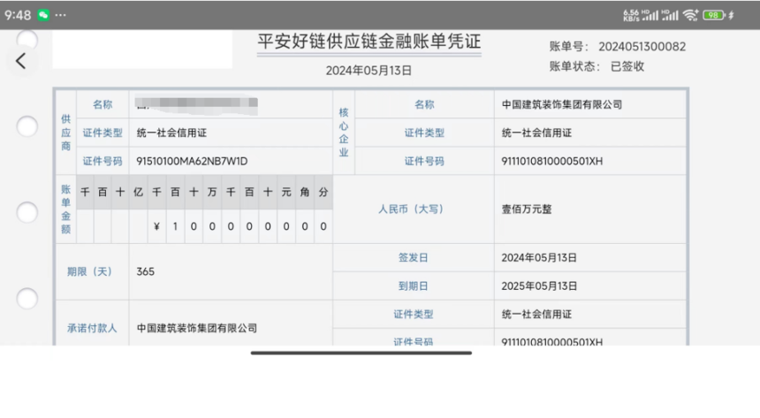The image size is (760, 418).
Task: Tap the 期限（天） label
Action: 89,271
